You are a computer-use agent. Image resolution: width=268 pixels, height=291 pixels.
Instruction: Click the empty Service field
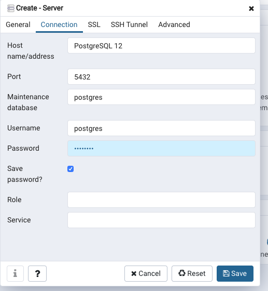[x=161, y=220]
